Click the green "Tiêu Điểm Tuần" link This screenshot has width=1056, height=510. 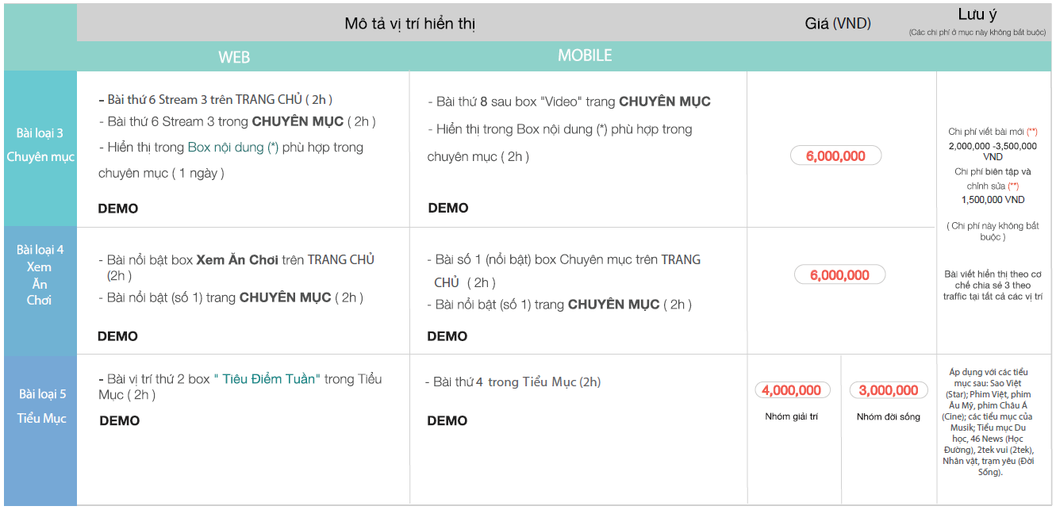[x=271, y=379]
